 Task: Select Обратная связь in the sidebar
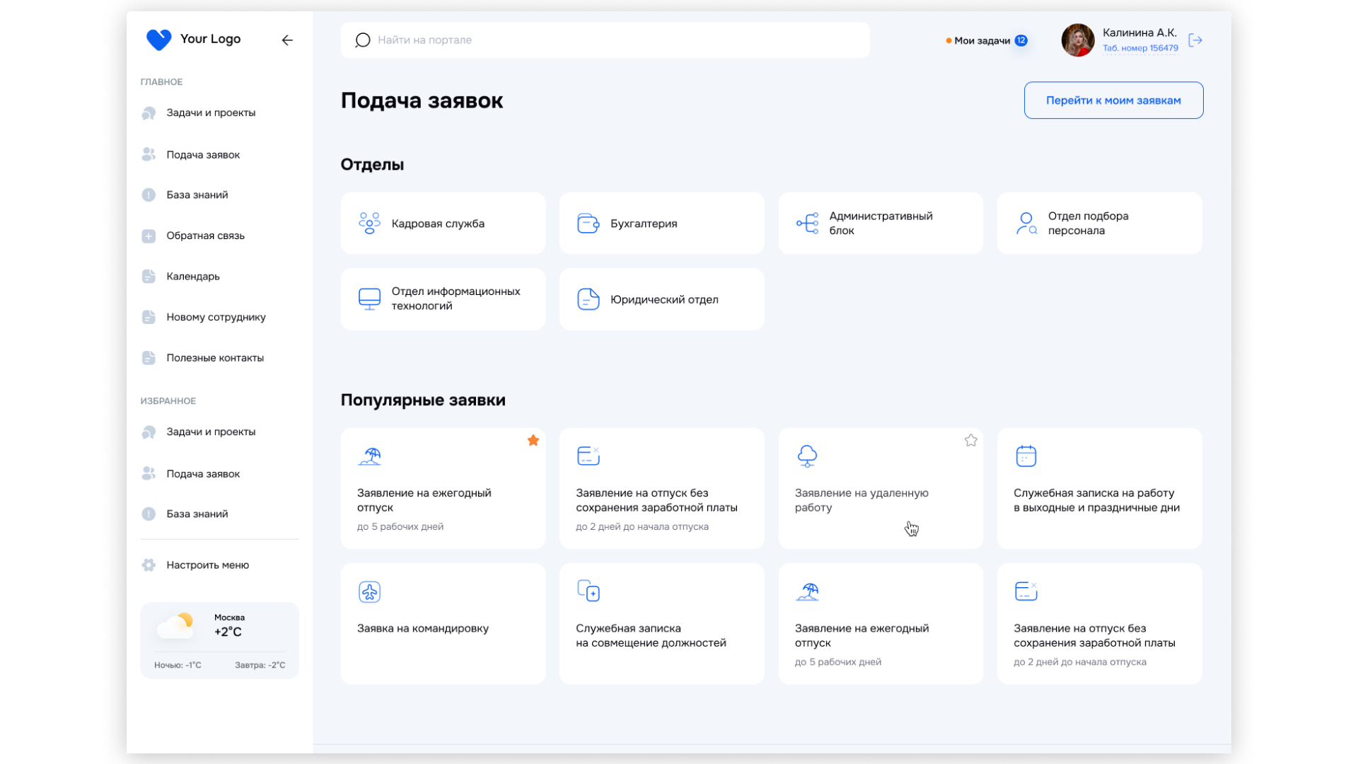tap(205, 236)
